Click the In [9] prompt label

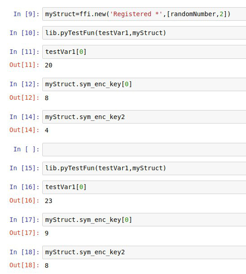pos(27,14)
